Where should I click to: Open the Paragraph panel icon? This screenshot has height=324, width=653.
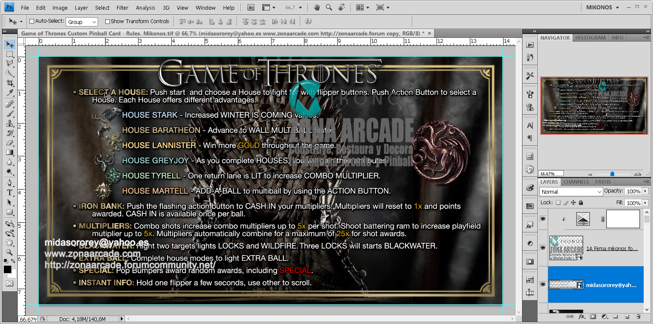point(530,138)
